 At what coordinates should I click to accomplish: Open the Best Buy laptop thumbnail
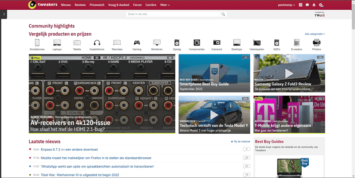pos(289,167)
